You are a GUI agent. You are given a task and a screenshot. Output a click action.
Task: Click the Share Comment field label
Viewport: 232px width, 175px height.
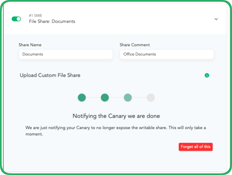click(135, 45)
